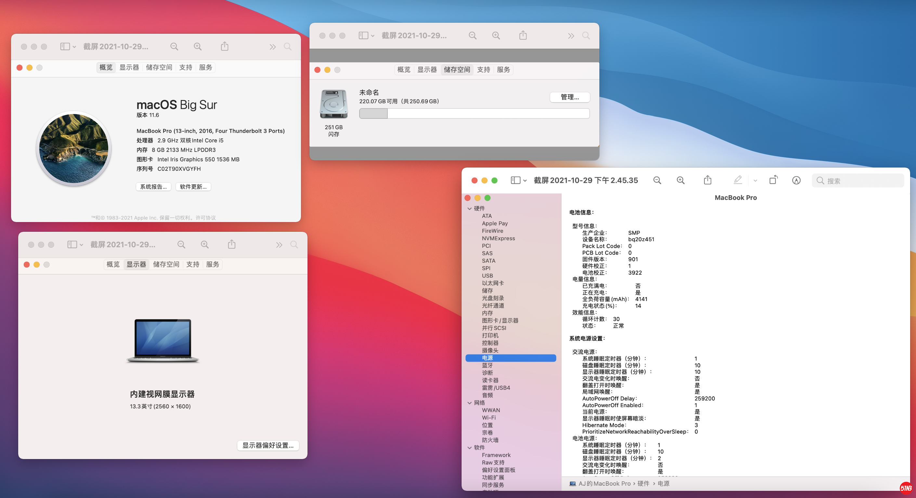This screenshot has width=916, height=498.
Task: Open the Markup pencil tool in front Preview window
Action: [738, 180]
